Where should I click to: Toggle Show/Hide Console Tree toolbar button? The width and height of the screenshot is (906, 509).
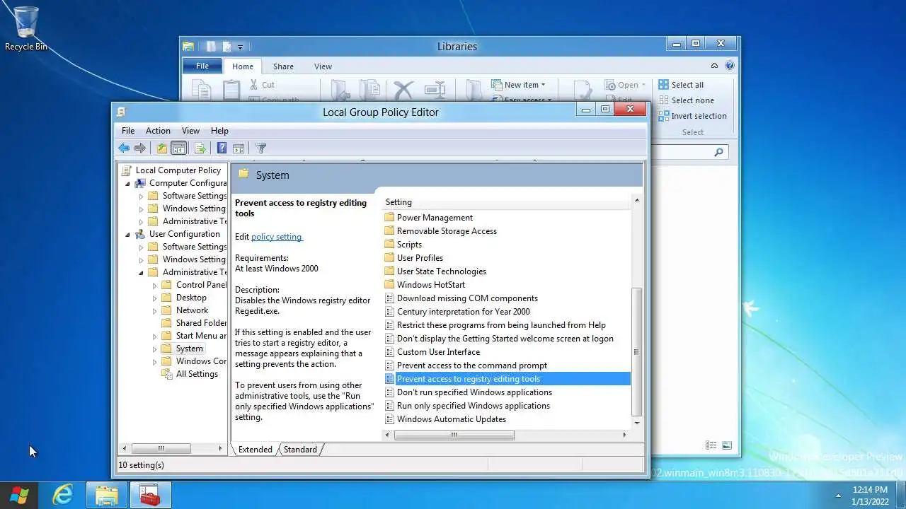[x=179, y=148]
